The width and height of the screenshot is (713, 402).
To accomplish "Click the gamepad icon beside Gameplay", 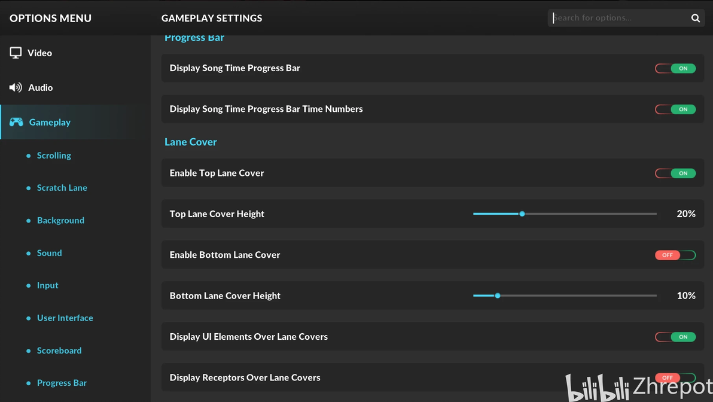I will 16,122.
